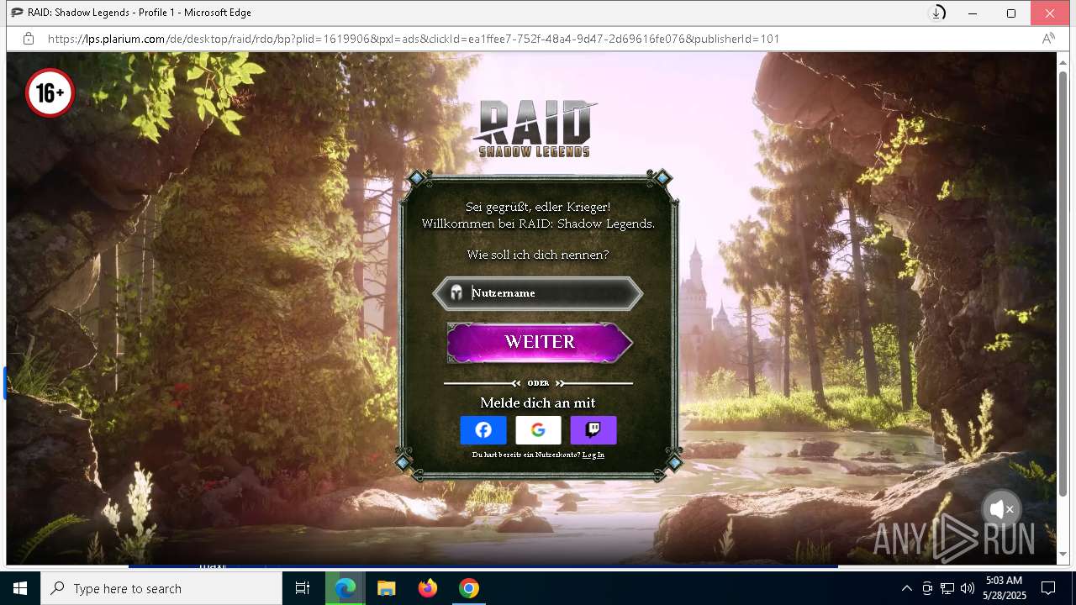1076x605 pixels.
Task: Minimize the Microsoft Edge window
Action: tap(973, 13)
